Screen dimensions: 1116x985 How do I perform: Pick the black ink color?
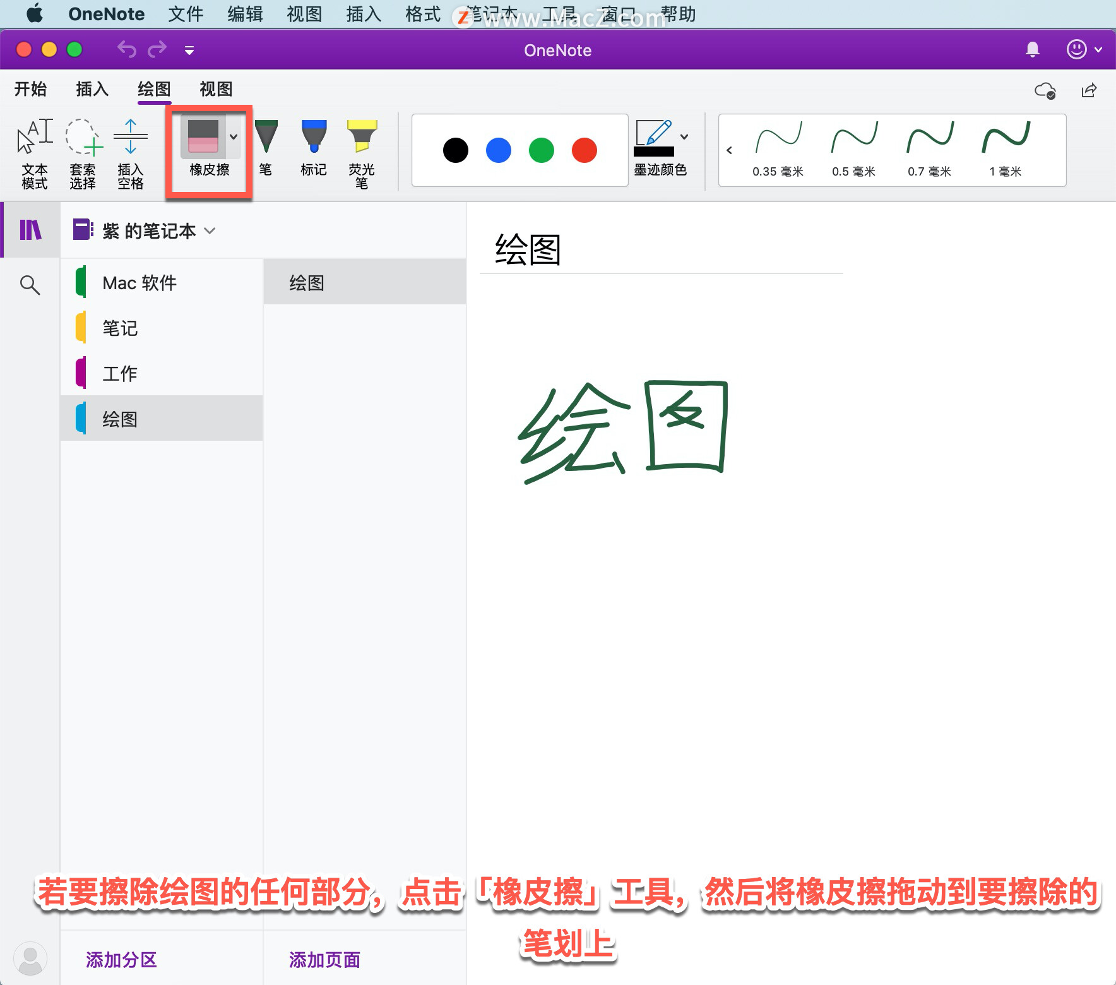pyautogui.click(x=456, y=150)
